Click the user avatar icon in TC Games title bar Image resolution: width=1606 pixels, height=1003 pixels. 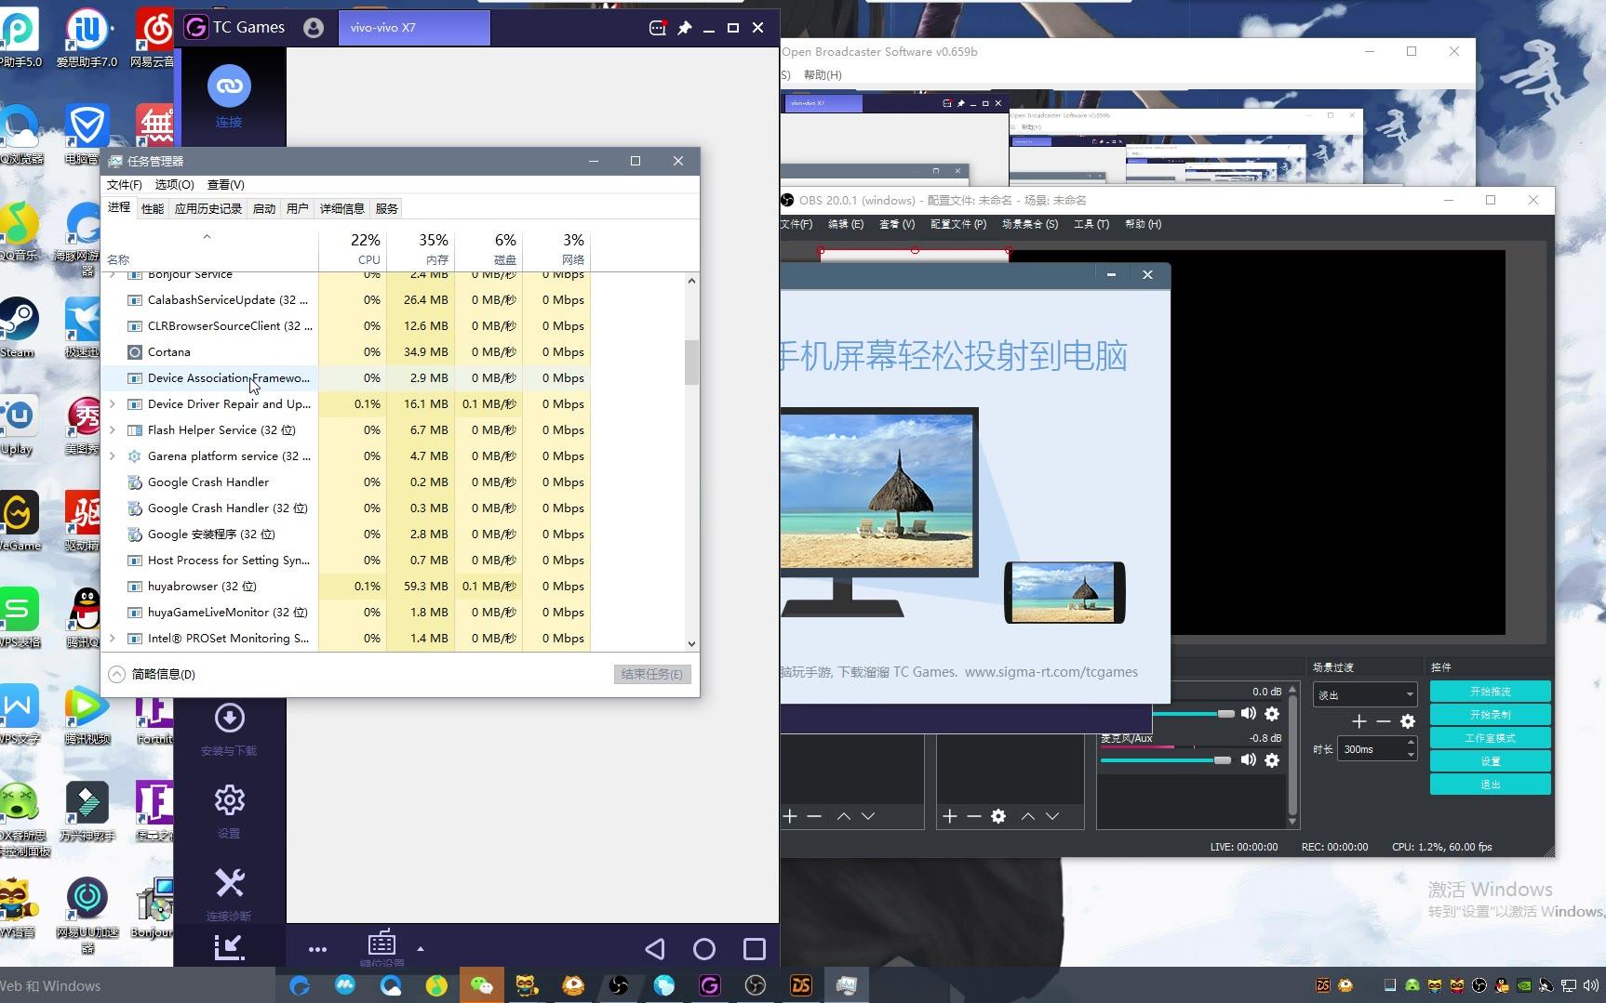pyautogui.click(x=314, y=28)
